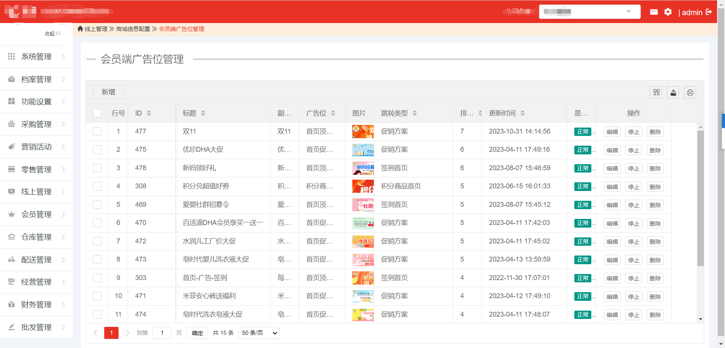The image size is (725, 348).
Task: Sort by 更新时间 column arrows
Action: click(x=523, y=113)
